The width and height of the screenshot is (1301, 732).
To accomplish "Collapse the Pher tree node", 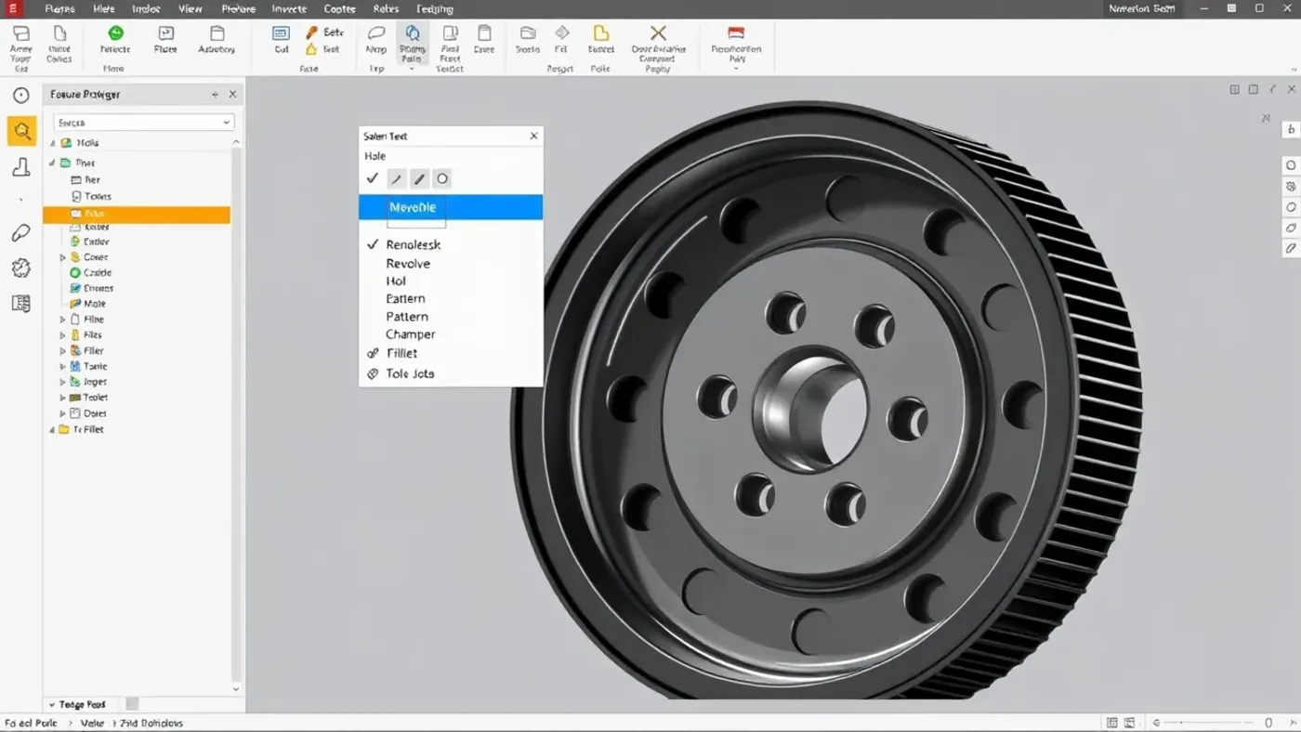I will [x=53, y=163].
